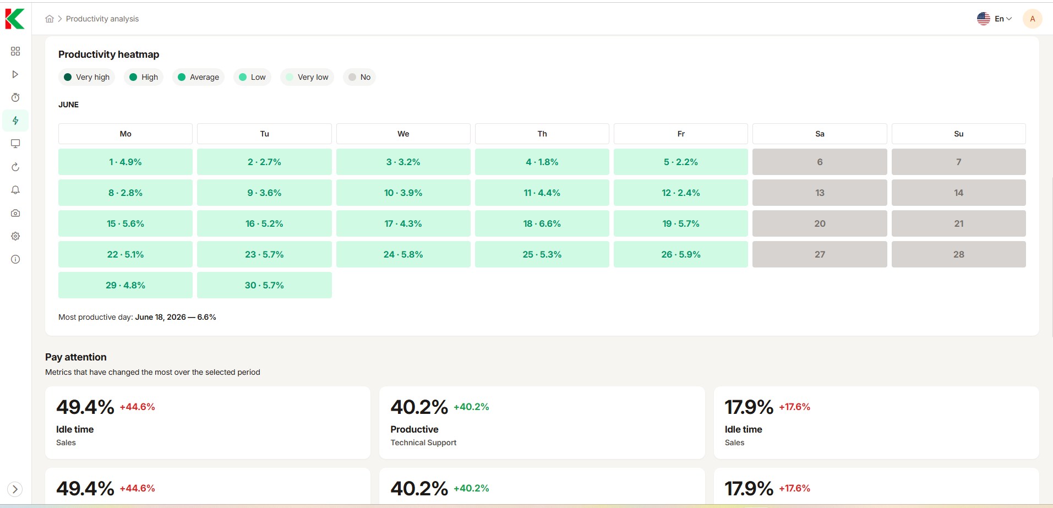1053x508 pixels.
Task: Select heatmap cell 1 · 4.9%
Action: (126, 162)
